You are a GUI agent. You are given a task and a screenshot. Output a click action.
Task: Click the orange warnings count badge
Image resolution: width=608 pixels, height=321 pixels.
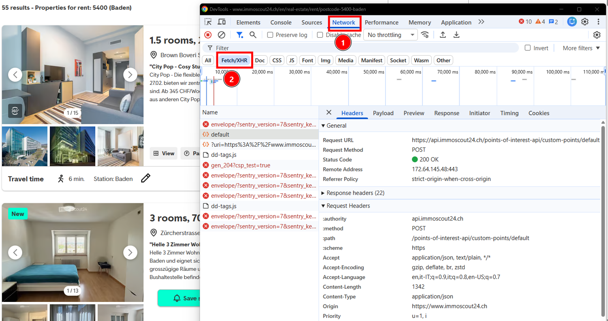point(540,22)
